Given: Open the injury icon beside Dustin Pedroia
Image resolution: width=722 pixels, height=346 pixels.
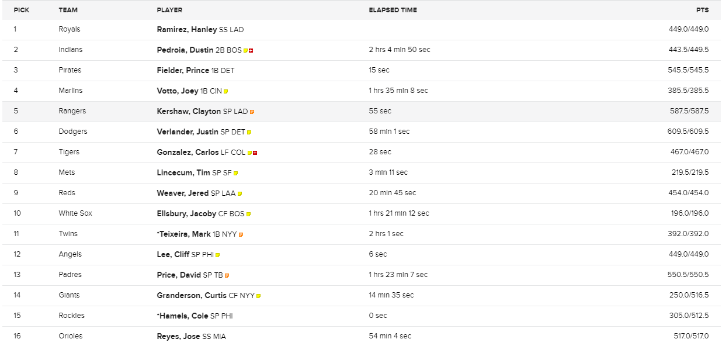Looking at the screenshot, I should [x=251, y=51].
